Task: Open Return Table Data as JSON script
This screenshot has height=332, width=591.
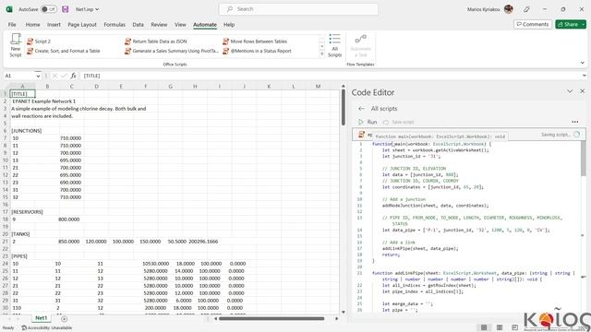Action: [156, 41]
